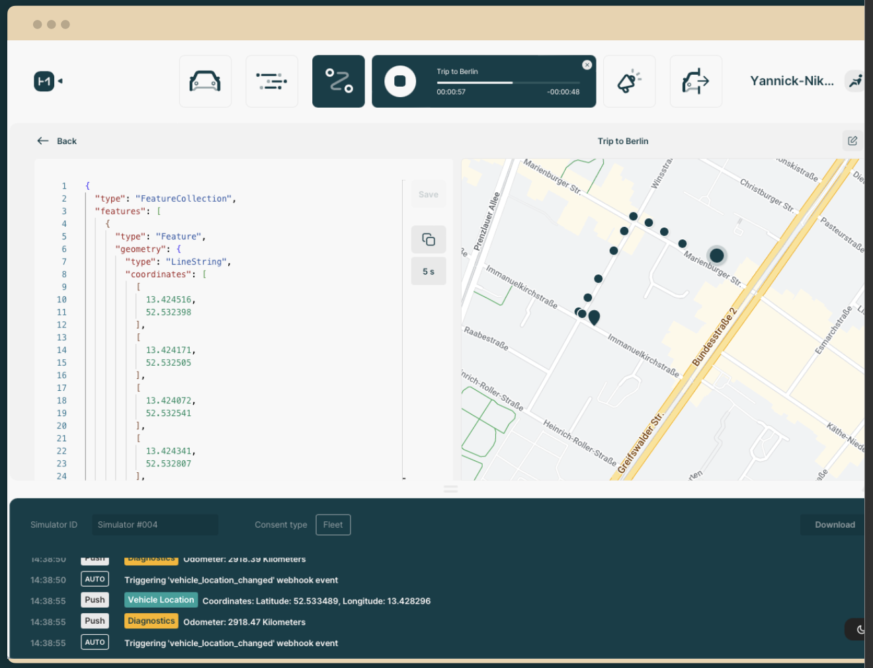Click the destination pin on the map
The width and height of the screenshot is (873, 668).
coord(594,317)
